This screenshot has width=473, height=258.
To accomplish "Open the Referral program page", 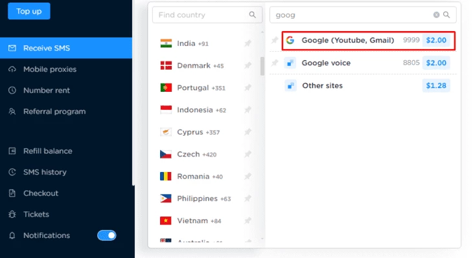I will (54, 111).
